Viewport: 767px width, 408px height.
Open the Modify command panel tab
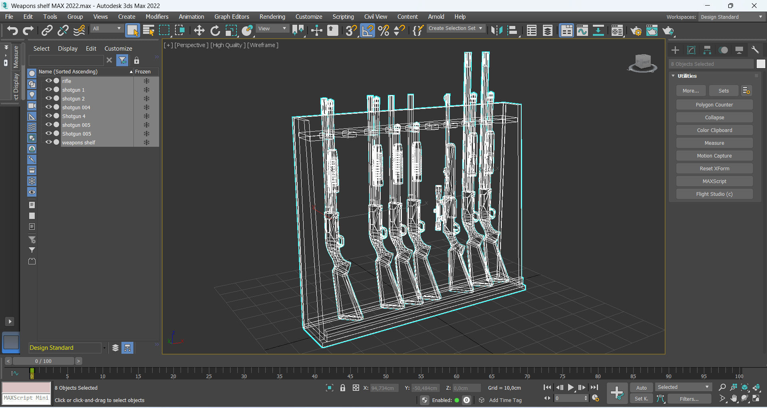tap(691, 50)
